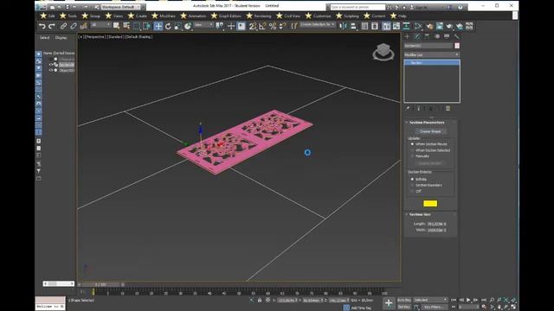Activate the Select and Rotate tool

[x=168, y=26]
